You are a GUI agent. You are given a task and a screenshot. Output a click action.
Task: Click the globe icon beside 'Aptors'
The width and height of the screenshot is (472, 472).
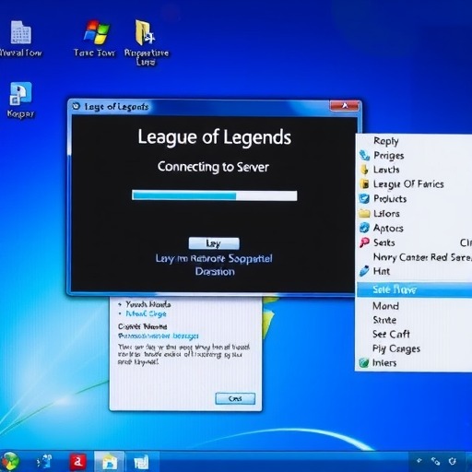coord(364,228)
